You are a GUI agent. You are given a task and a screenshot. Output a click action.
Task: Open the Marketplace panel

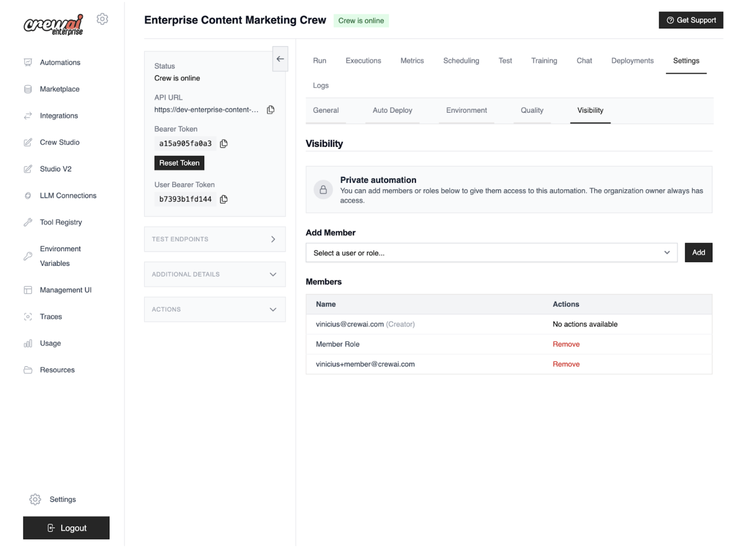click(60, 89)
